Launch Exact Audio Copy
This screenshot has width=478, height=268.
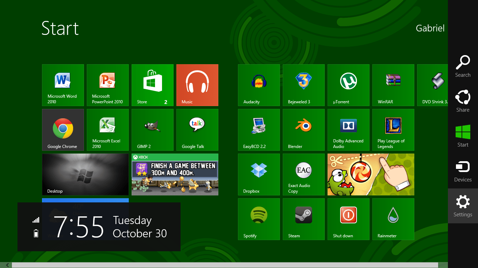(x=304, y=174)
